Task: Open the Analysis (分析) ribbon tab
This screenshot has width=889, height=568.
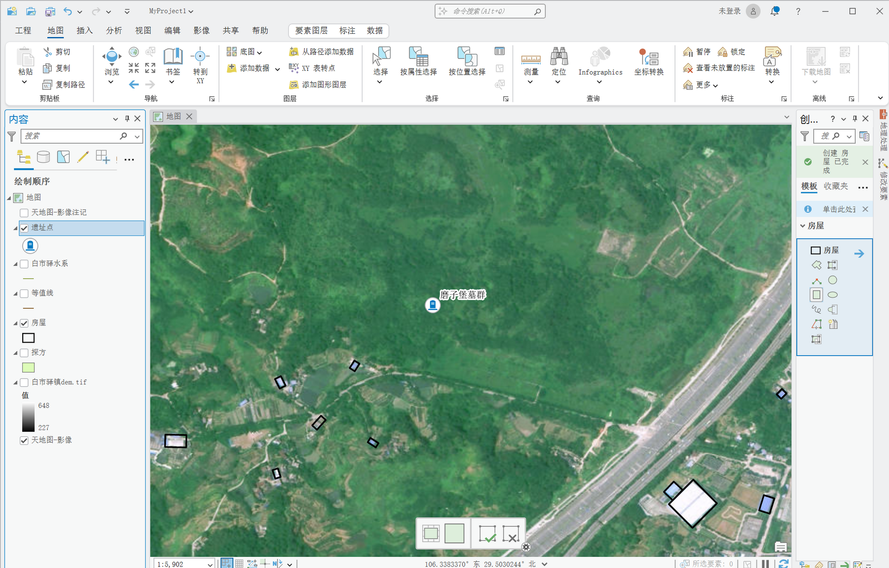Action: click(x=113, y=31)
